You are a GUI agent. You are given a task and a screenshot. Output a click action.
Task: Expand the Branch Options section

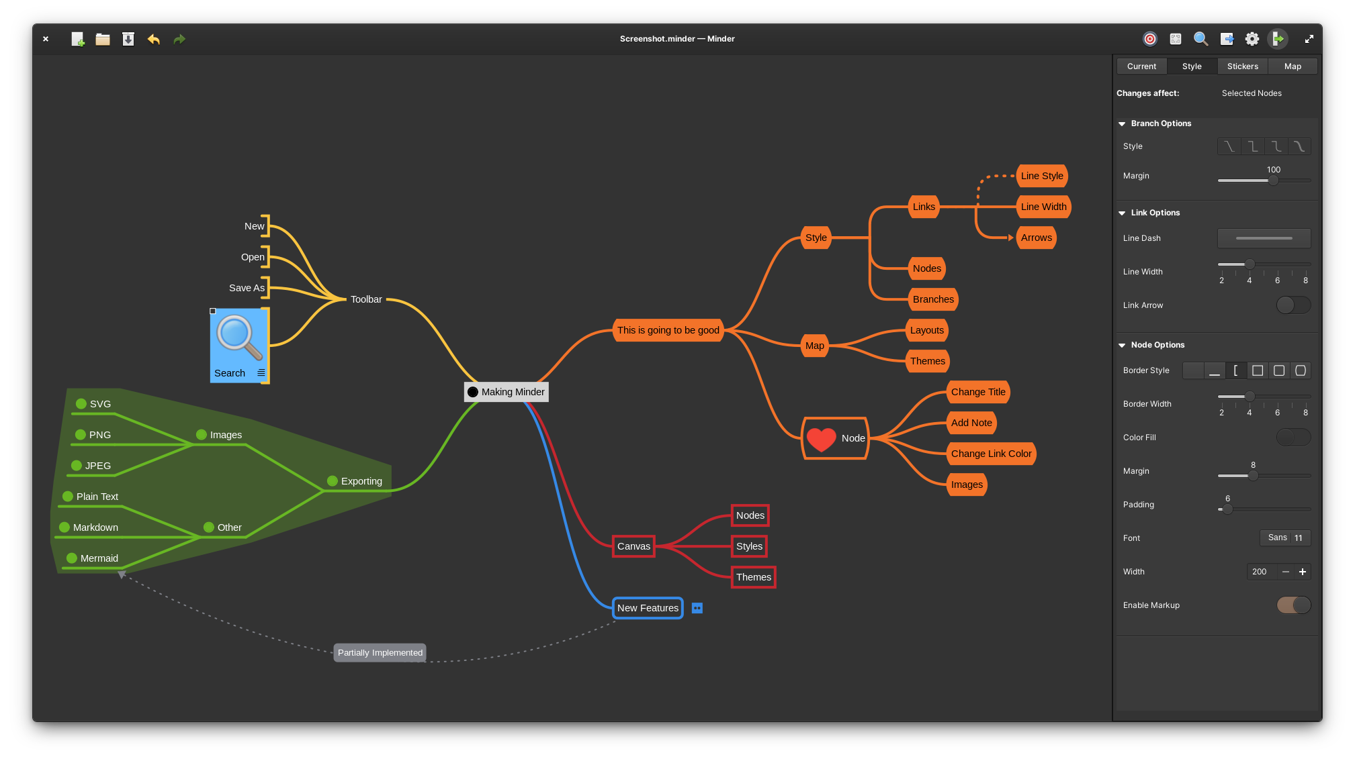coord(1123,123)
